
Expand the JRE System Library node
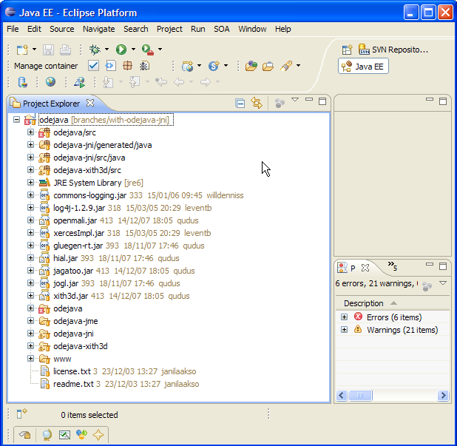point(30,183)
